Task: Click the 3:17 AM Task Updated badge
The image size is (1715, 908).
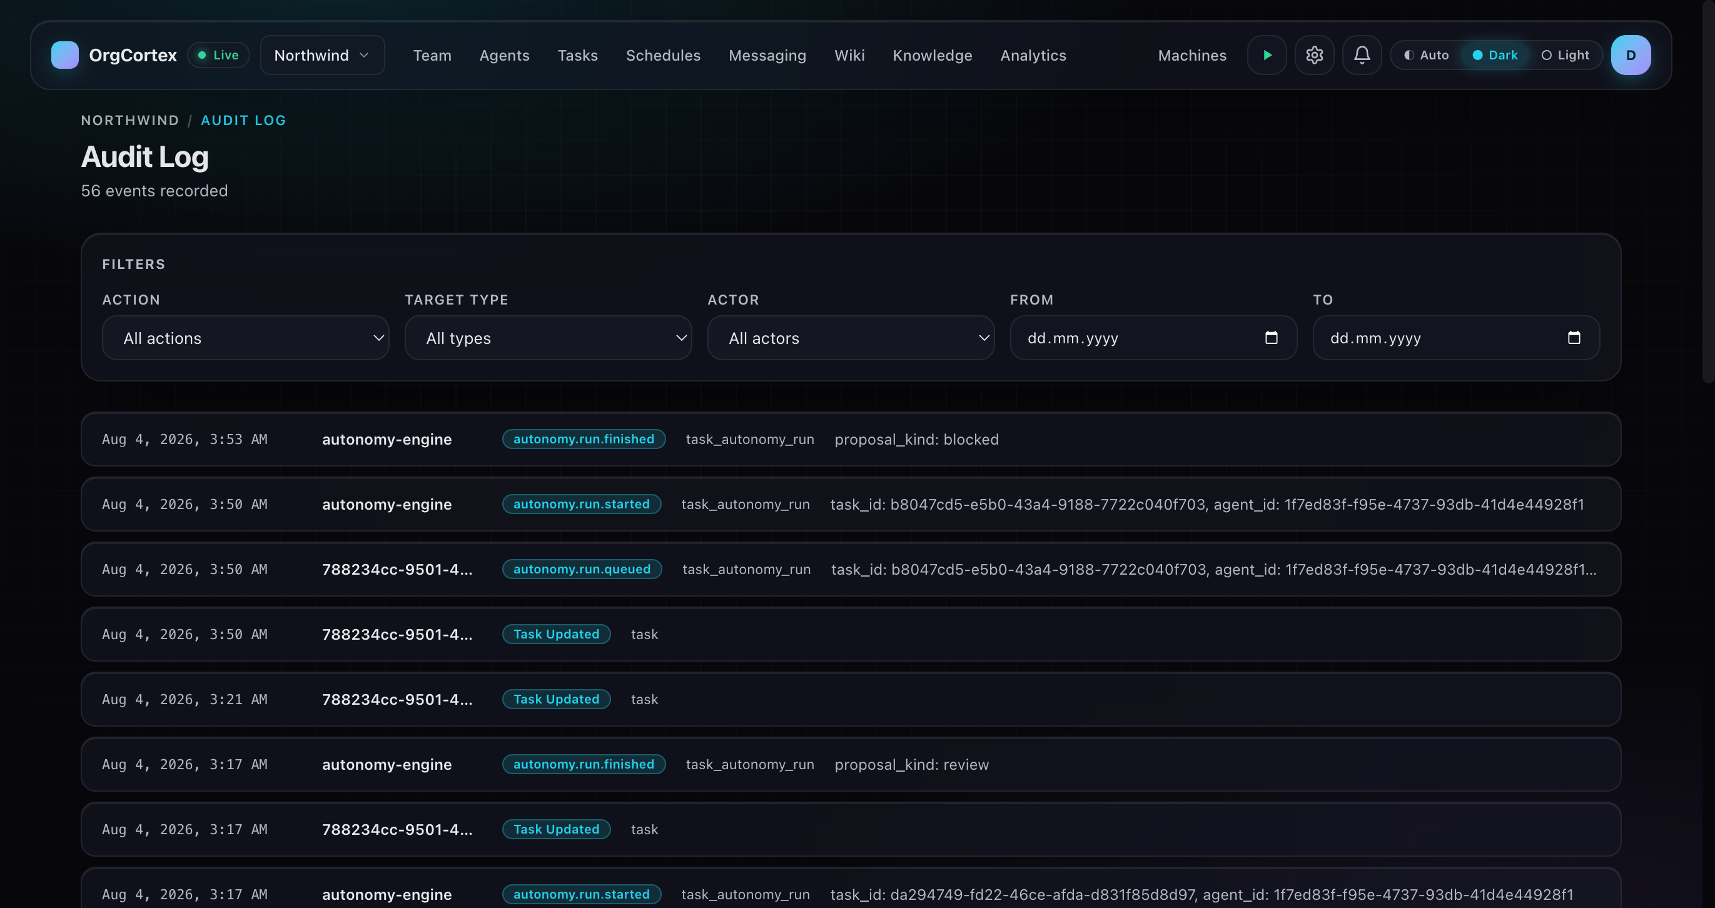Action: click(556, 829)
